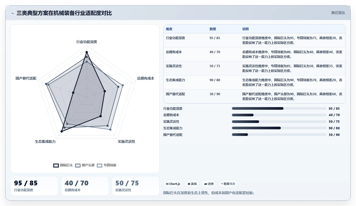Click the 总拥有成本 description text in the table
Image resolution: width=356 pixels, height=206 pixels.
292,54
